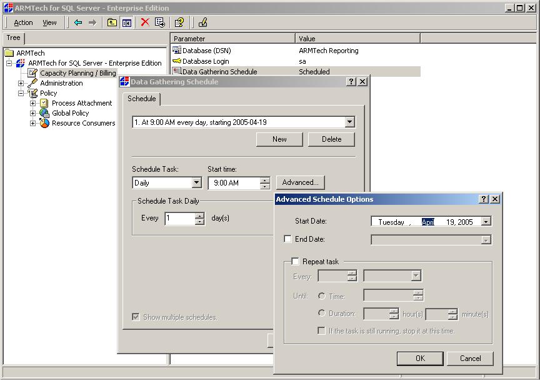Click the highlighted April month in Start Date

(427, 222)
